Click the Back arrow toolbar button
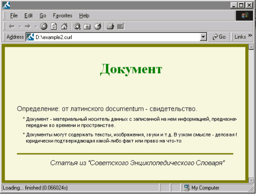The height and width of the screenshot is (194, 256). (x=12, y=26)
